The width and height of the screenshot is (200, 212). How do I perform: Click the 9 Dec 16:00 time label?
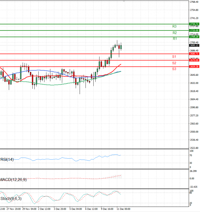click(x=107, y=209)
